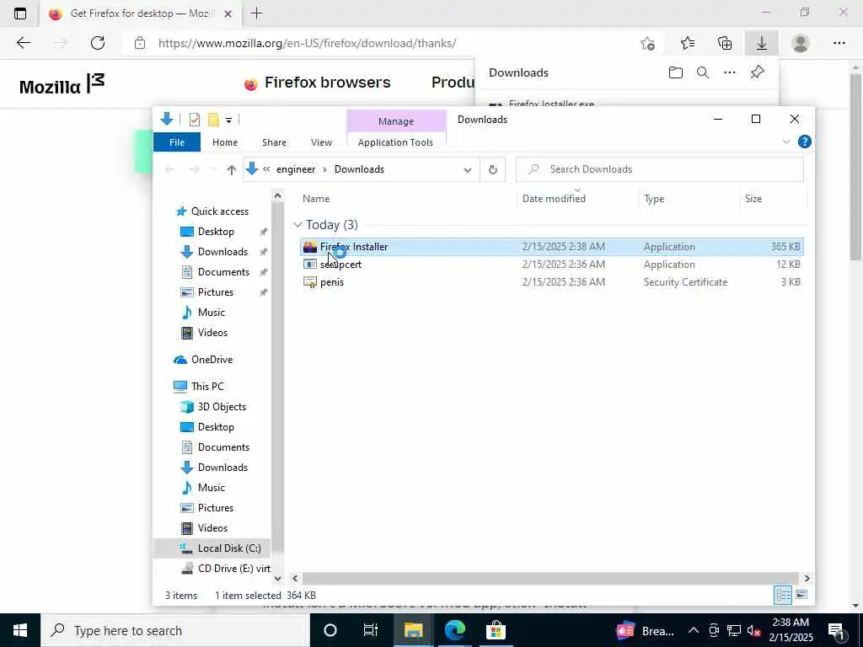Open the File menu in Explorer

coord(177,142)
